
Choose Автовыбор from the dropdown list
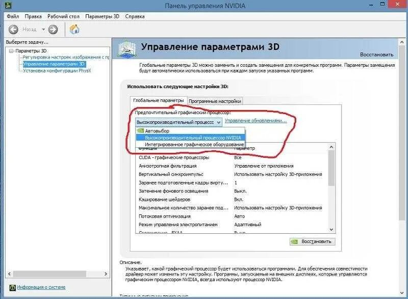pos(190,131)
